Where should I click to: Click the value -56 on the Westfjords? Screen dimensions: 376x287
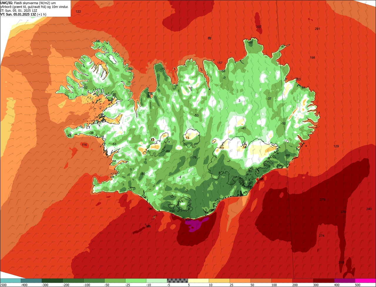coord(98,41)
